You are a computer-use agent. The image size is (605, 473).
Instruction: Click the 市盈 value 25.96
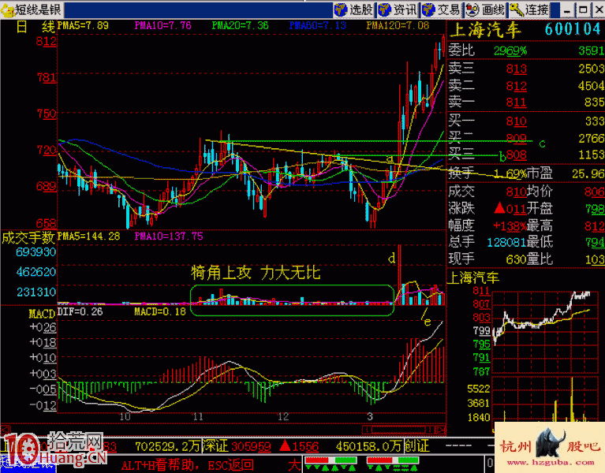pyautogui.click(x=588, y=174)
